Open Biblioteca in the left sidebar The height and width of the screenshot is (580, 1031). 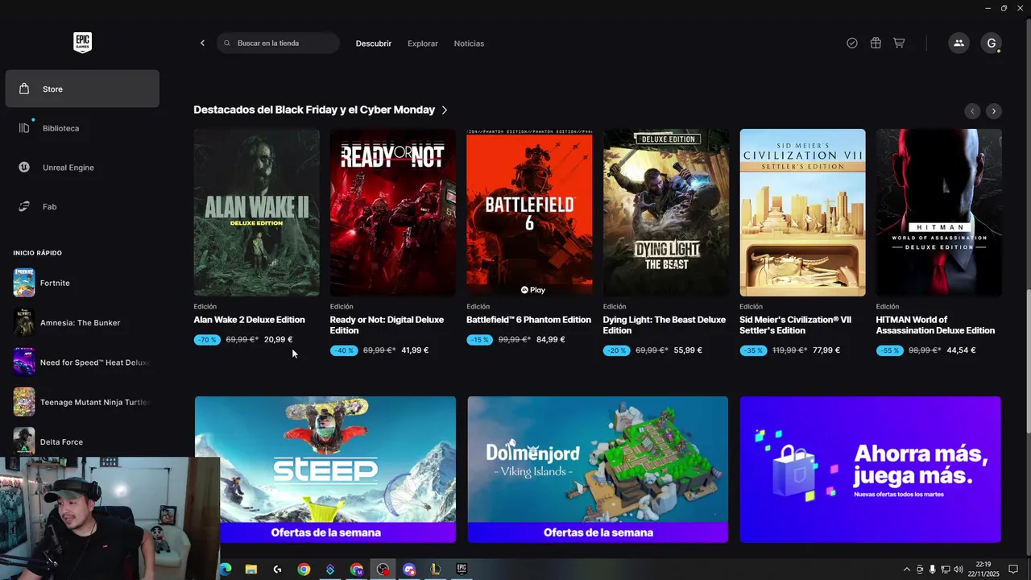(x=82, y=128)
